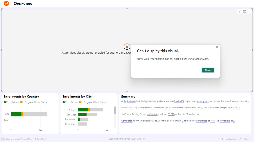
Task: Click the underlined Birmingham value in Summary
Action: (203, 101)
